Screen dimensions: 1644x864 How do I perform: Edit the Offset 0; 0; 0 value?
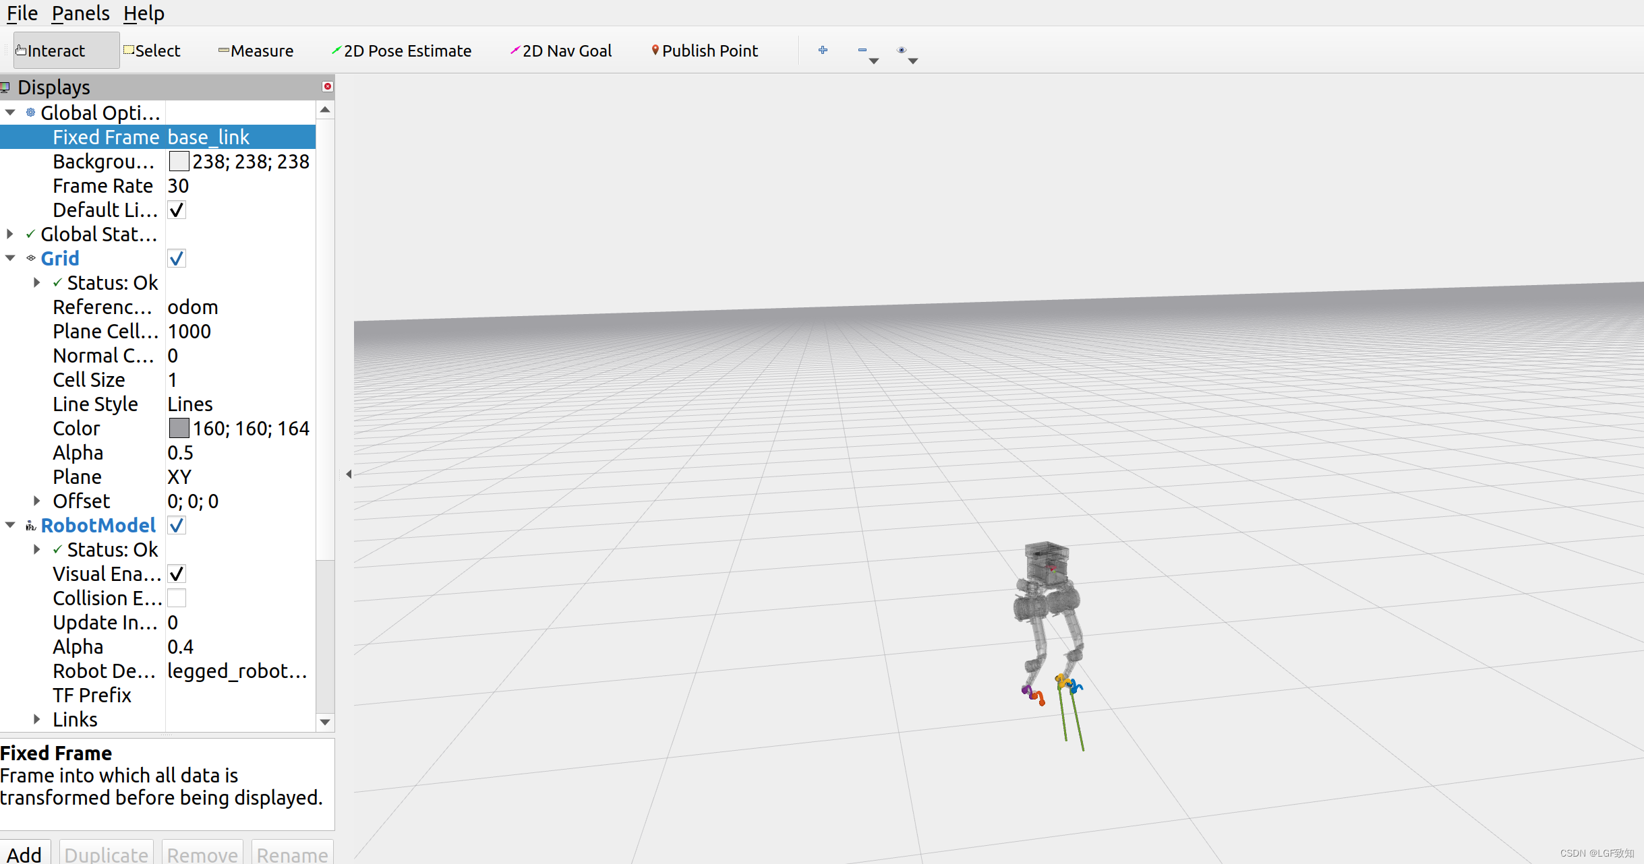241,501
